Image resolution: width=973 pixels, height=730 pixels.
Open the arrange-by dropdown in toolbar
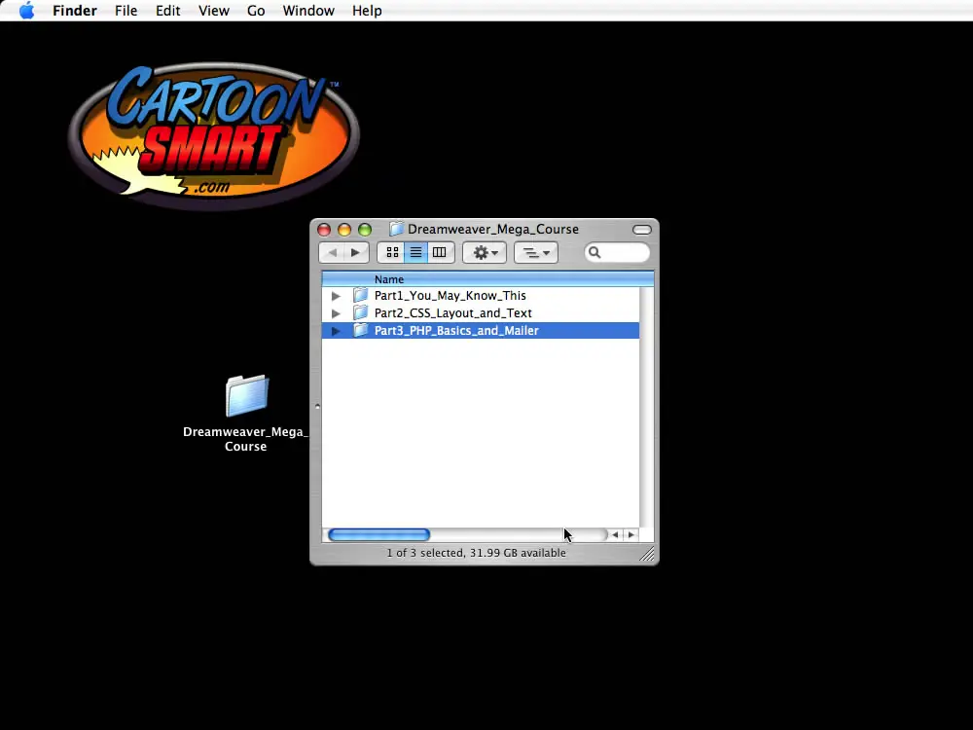[536, 253]
